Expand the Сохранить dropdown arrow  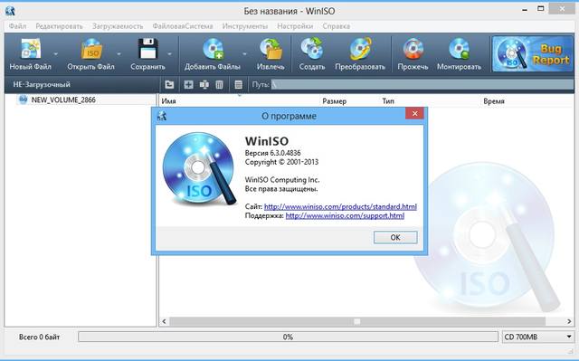(x=169, y=54)
